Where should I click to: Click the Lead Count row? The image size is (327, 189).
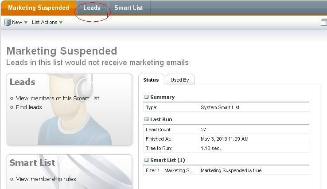226,130
